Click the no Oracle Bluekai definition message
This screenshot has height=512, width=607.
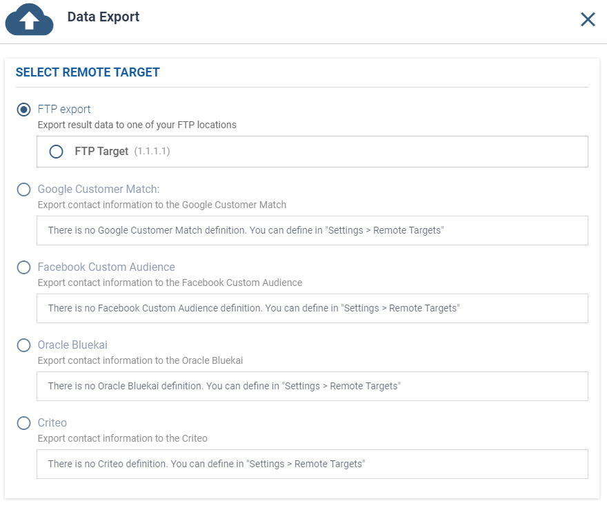(x=224, y=387)
